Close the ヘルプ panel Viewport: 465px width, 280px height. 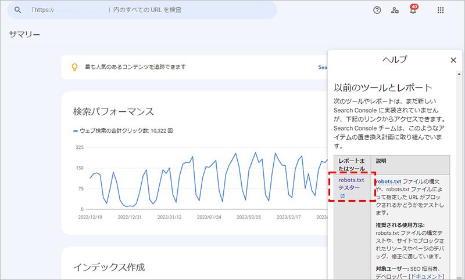453,60
